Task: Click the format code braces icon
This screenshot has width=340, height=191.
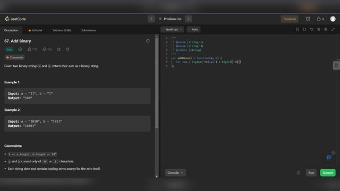Action: [304, 30]
